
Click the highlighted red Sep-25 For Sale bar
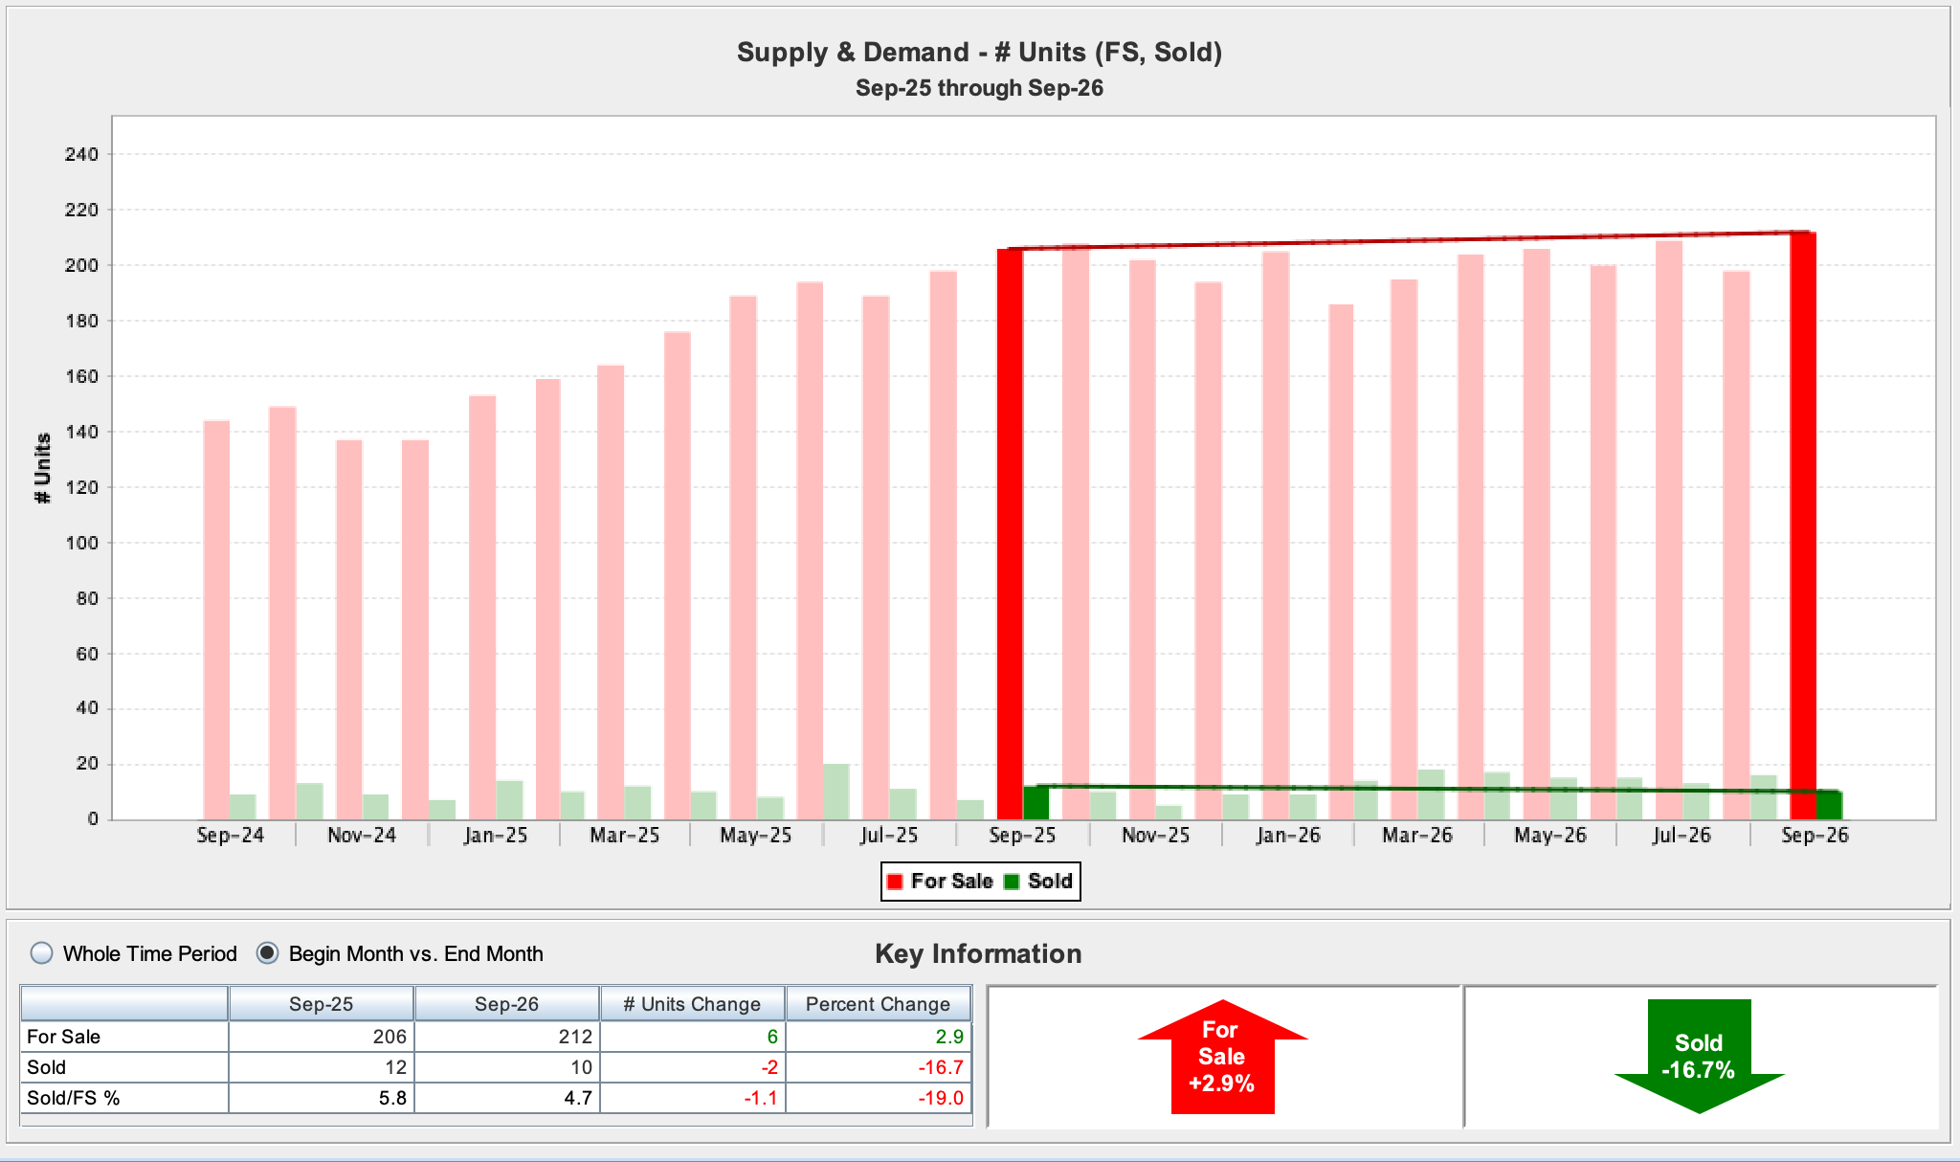1010,534
